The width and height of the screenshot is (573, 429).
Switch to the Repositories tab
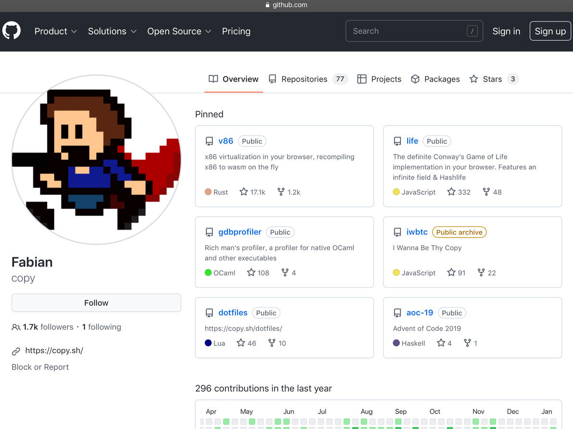(308, 79)
